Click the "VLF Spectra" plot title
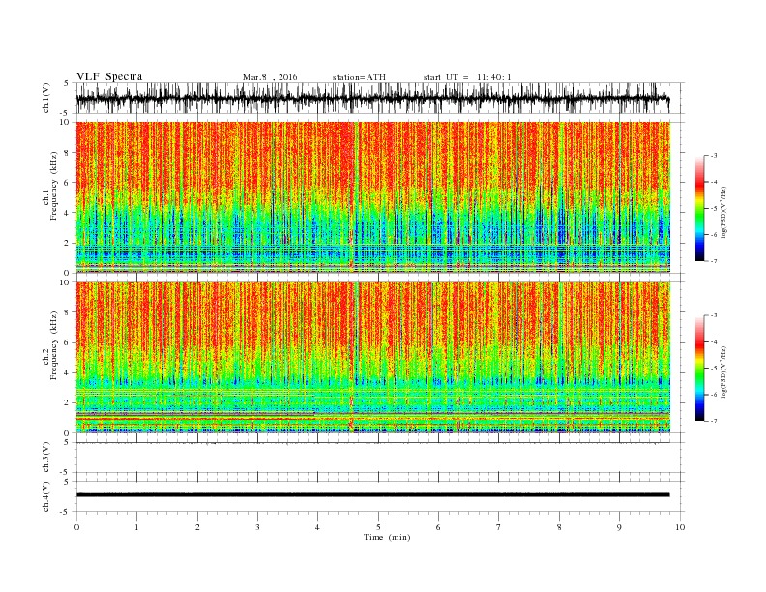Screen dimensions: 766x592 pyautogui.click(x=109, y=76)
